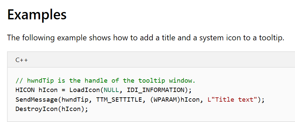Click the gray code block header bar
Viewport: 295px width, 122px height.
point(151,59)
